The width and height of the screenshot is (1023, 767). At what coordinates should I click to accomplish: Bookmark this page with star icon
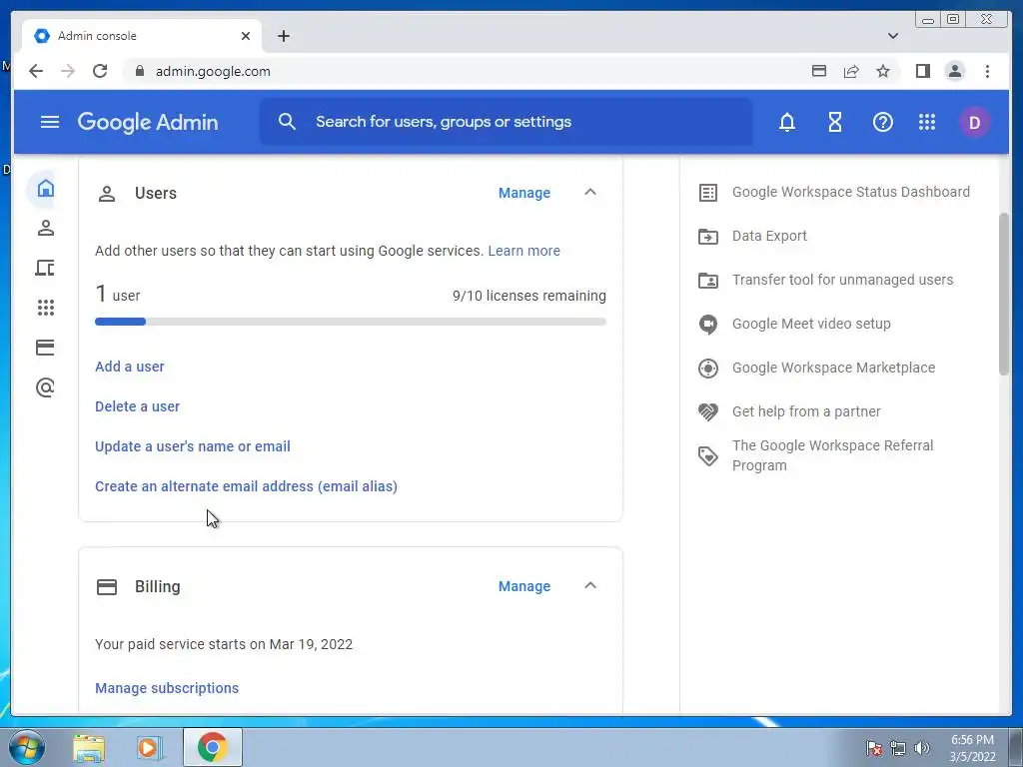pyautogui.click(x=883, y=71)
